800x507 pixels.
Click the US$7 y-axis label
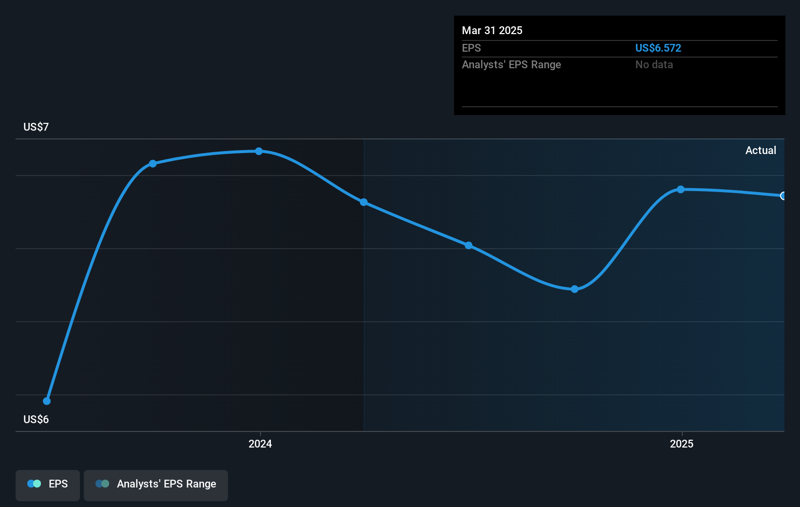point(36,127)
